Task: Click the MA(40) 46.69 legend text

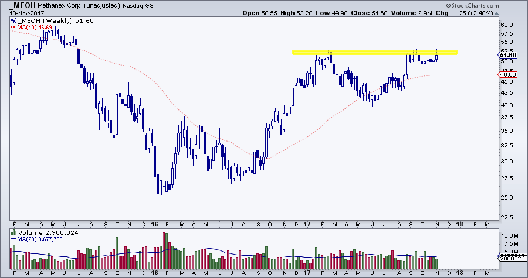Action: point(35,26)
